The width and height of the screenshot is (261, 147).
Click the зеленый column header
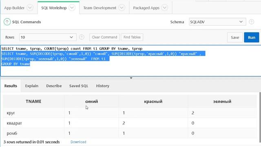coord(222,101)
